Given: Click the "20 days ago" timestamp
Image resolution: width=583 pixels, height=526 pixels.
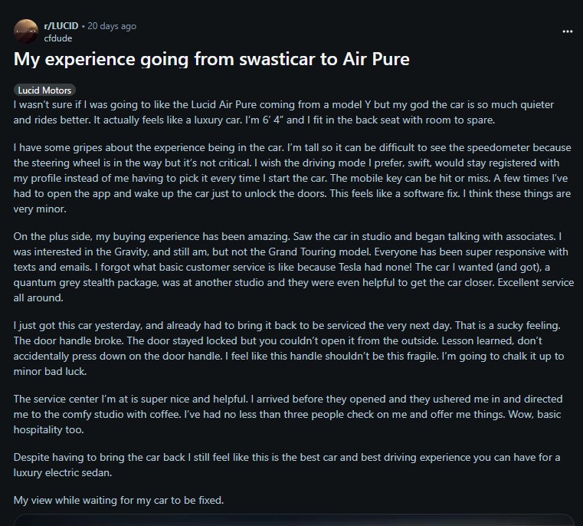Looking at the screenshot, I should pos(112,26).
